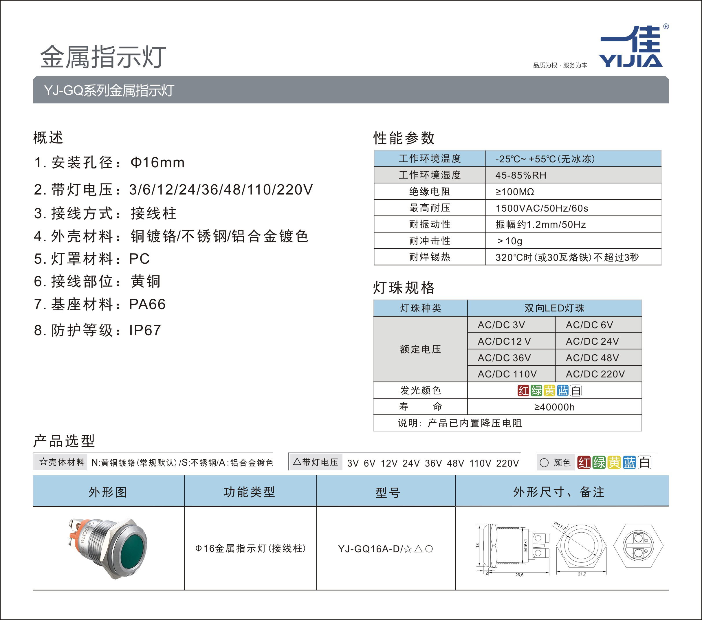Click the 额定电压 label cell
The width and height of the screenshot is (702, 620).
420,349
